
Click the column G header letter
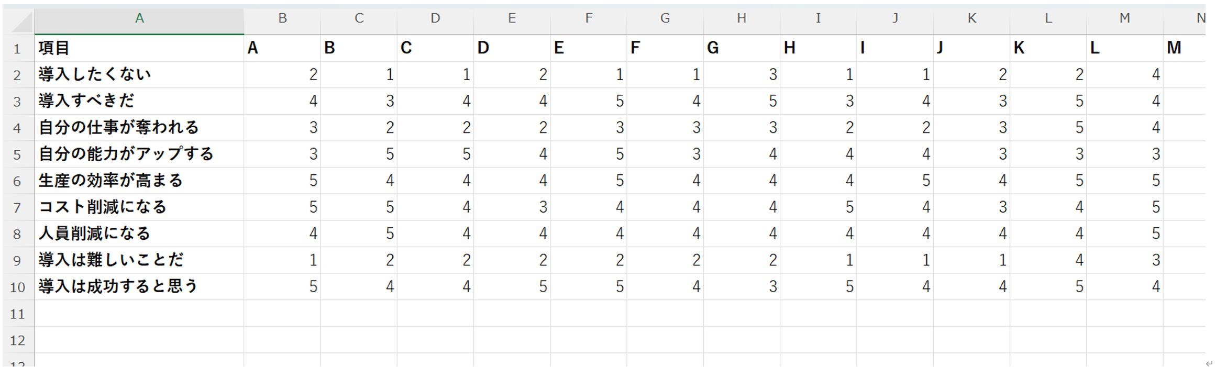click(x=665, y=19)
